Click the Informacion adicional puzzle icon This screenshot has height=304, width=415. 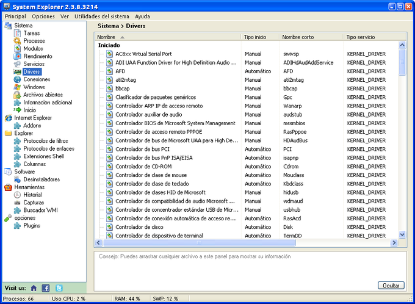click(17, 103)
